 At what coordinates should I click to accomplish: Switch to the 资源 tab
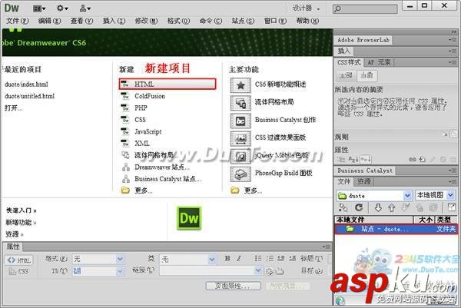pos(363,181)
